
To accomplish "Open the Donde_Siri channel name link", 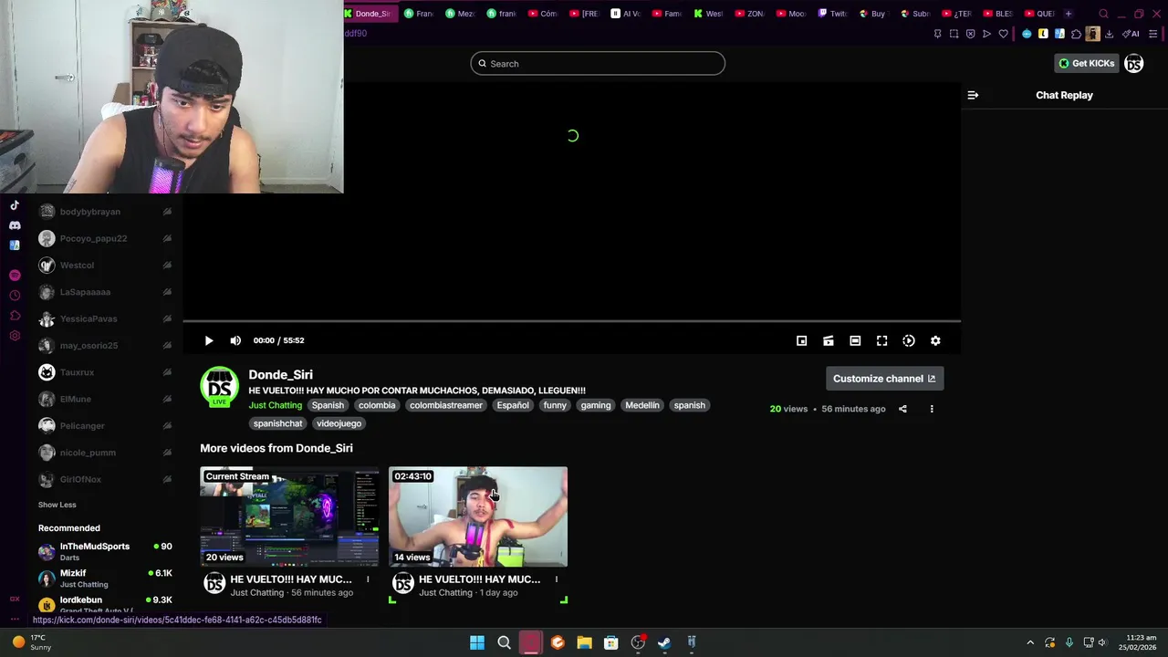I will click(280, 374).
